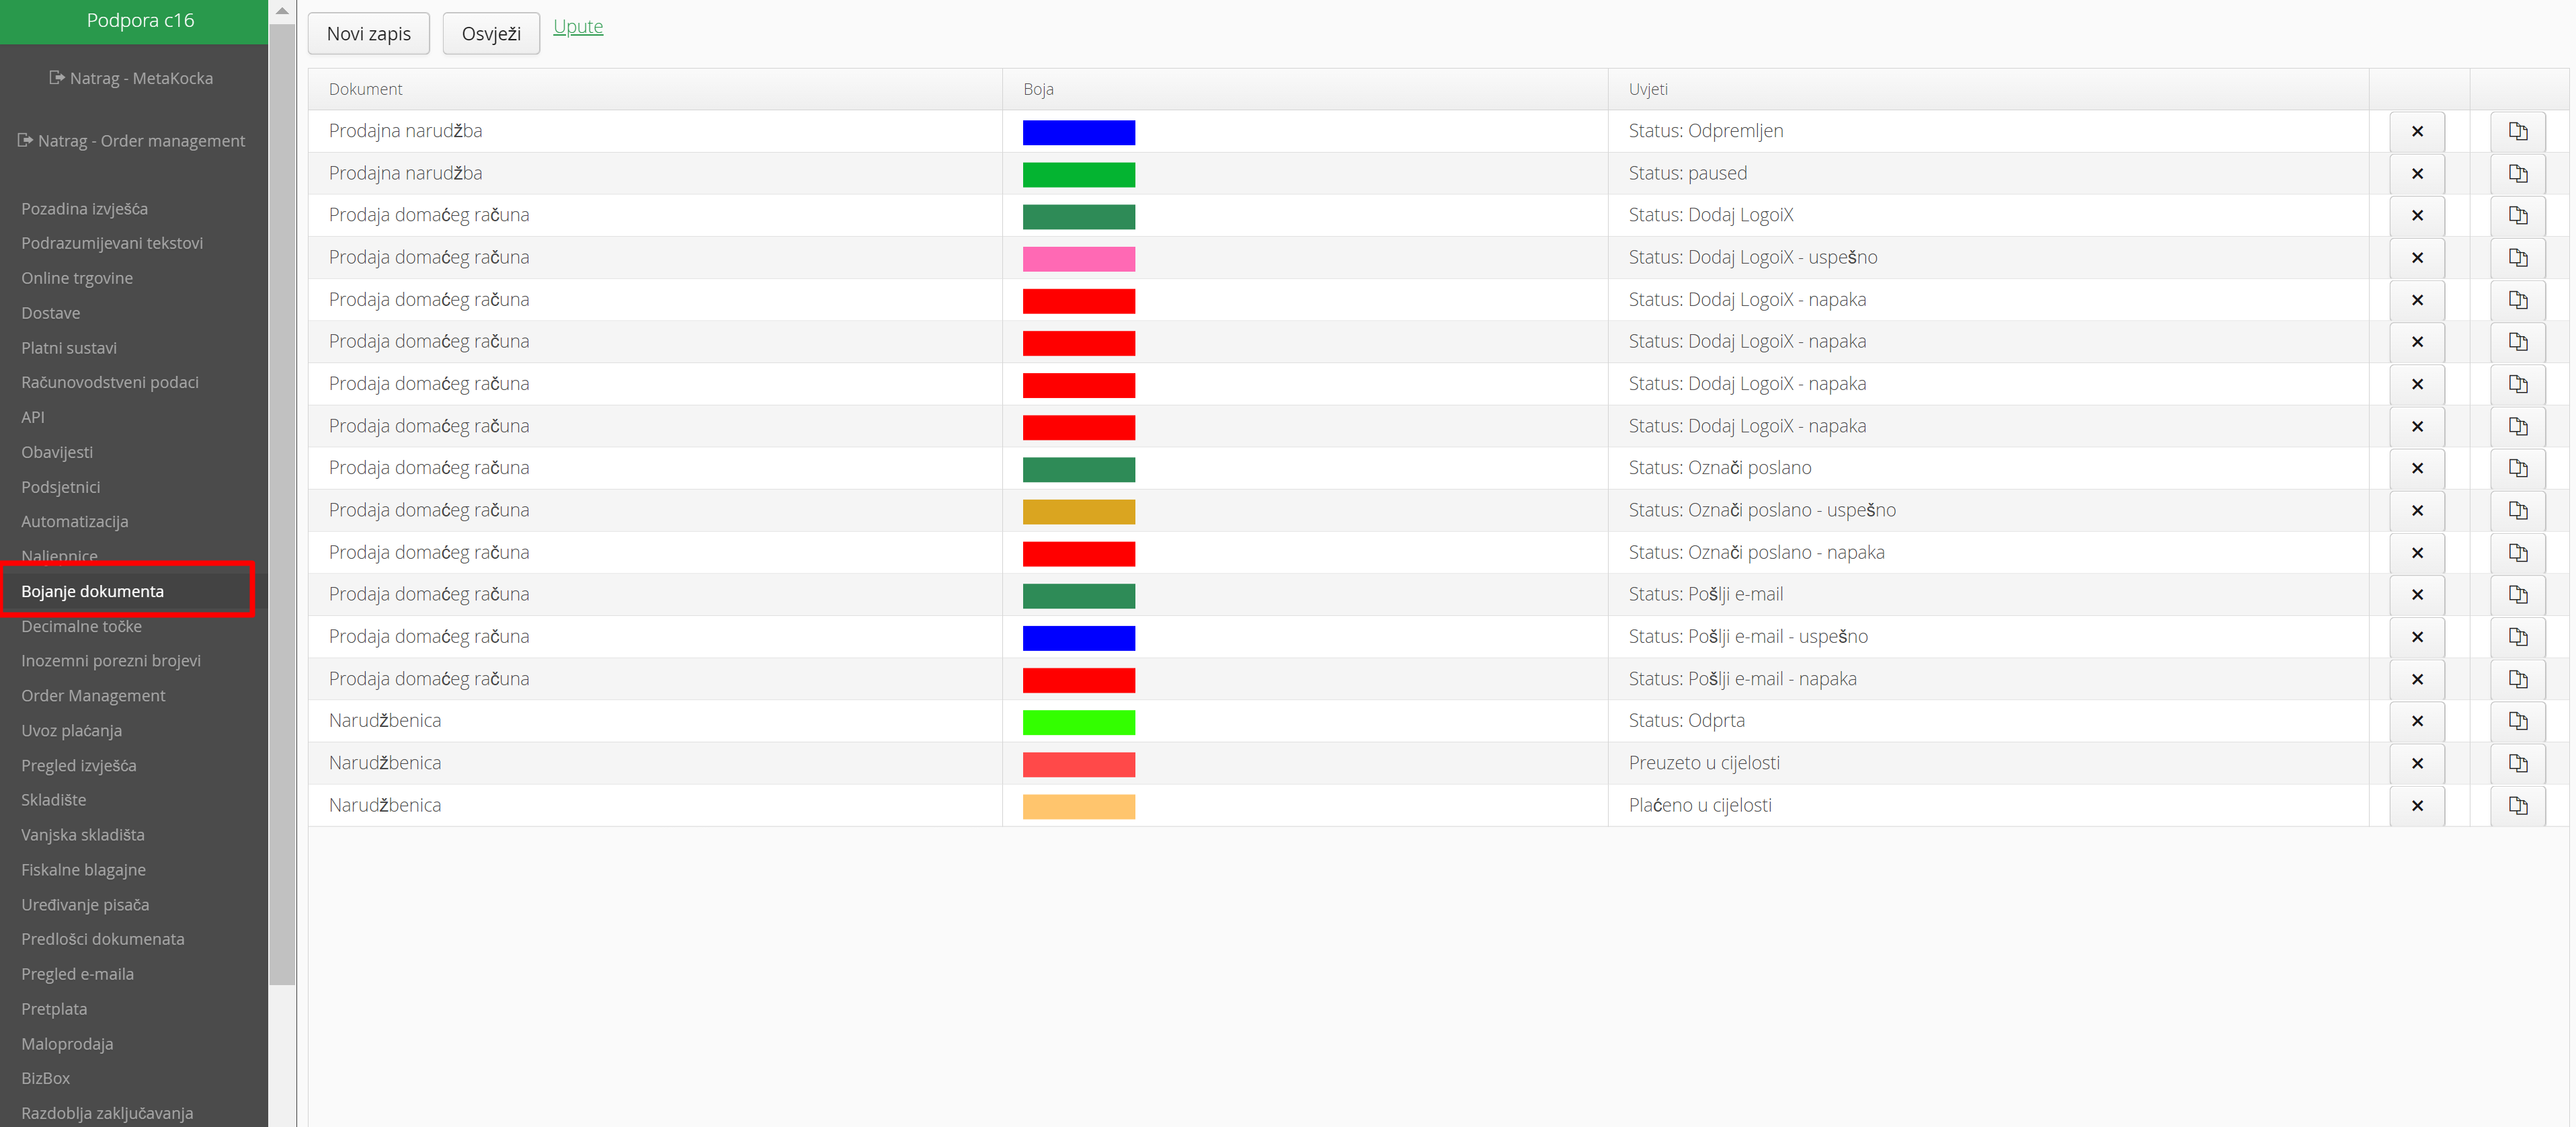Duplicate the Status: Odprta Narudžbenica rule
Screen dimensions: 2576x1127
click(2517, 722)
